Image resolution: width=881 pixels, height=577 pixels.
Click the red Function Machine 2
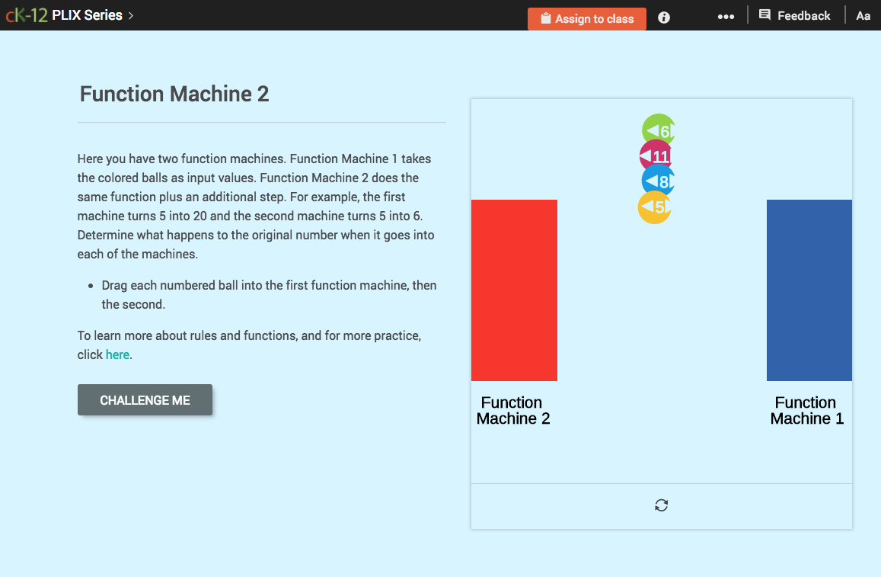[x=514, y=290]
